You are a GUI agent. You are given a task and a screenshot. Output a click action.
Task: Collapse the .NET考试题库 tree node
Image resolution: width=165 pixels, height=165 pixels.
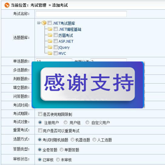click(x=39, y=23)
